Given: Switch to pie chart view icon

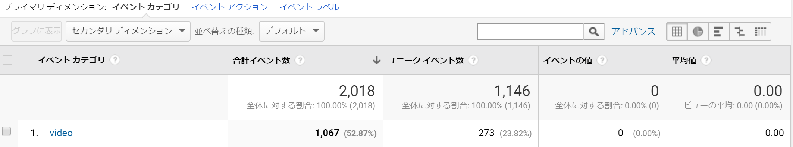Looking at the screenshot, I should coord(698,32).
